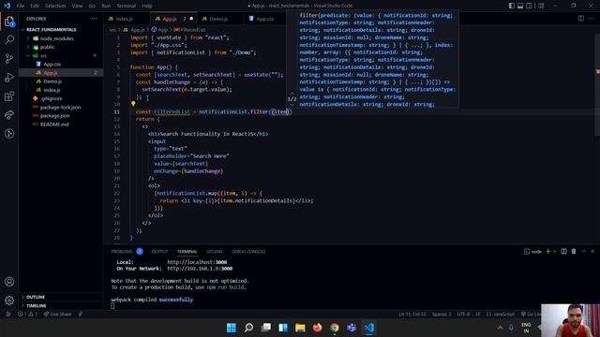Show previous signature in parameter hint

292,93
